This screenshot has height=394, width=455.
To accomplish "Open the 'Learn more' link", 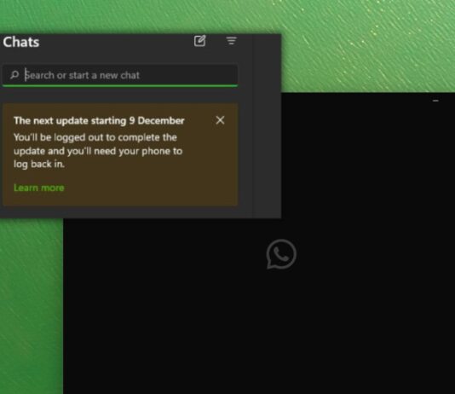I will coord(39,188).
